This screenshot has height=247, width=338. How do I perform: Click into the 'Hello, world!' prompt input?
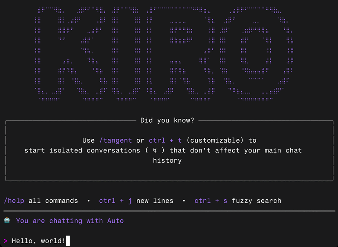click(38, 241)
